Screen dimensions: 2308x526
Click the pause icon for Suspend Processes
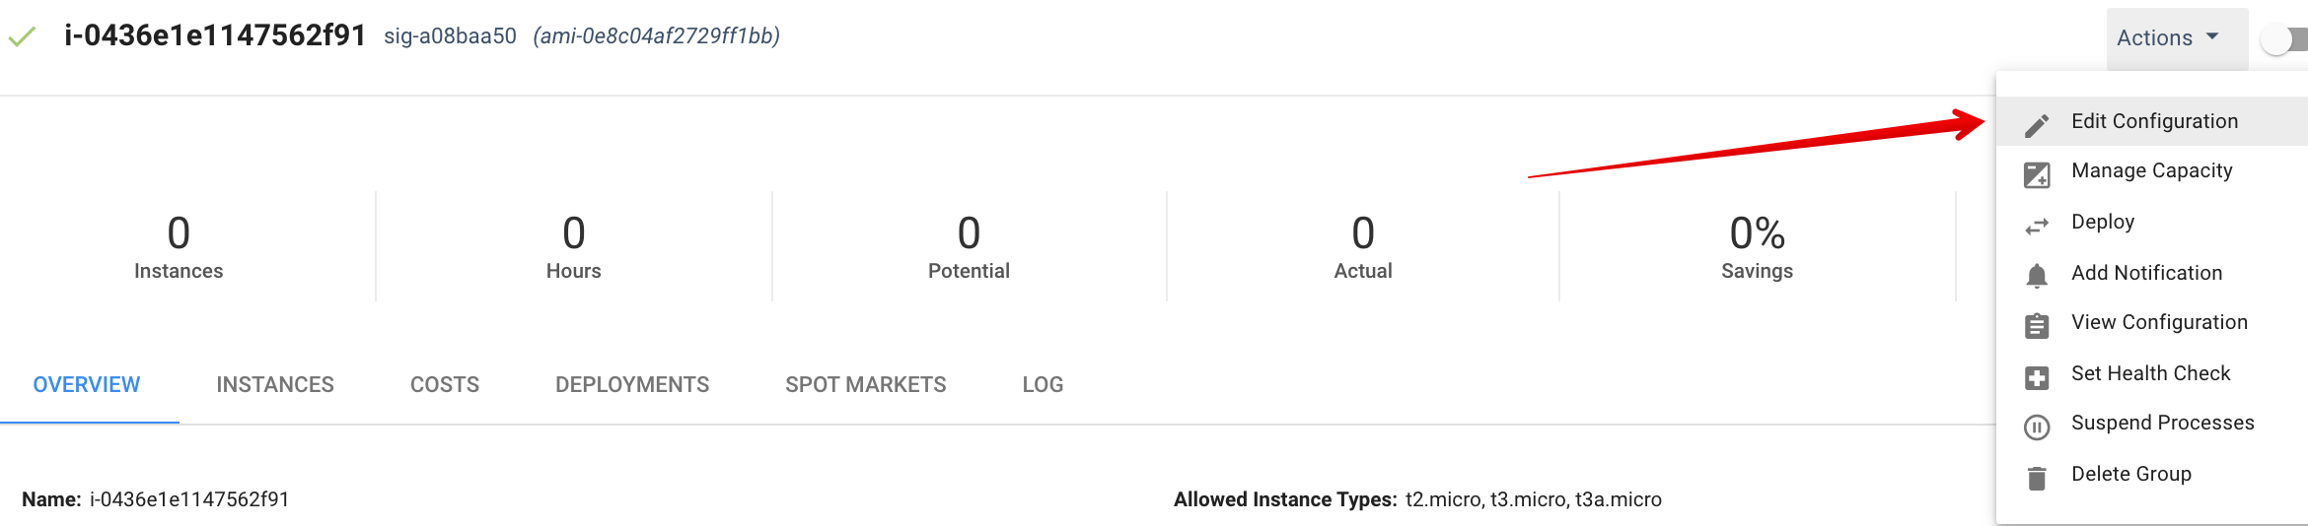point(2037,427)
